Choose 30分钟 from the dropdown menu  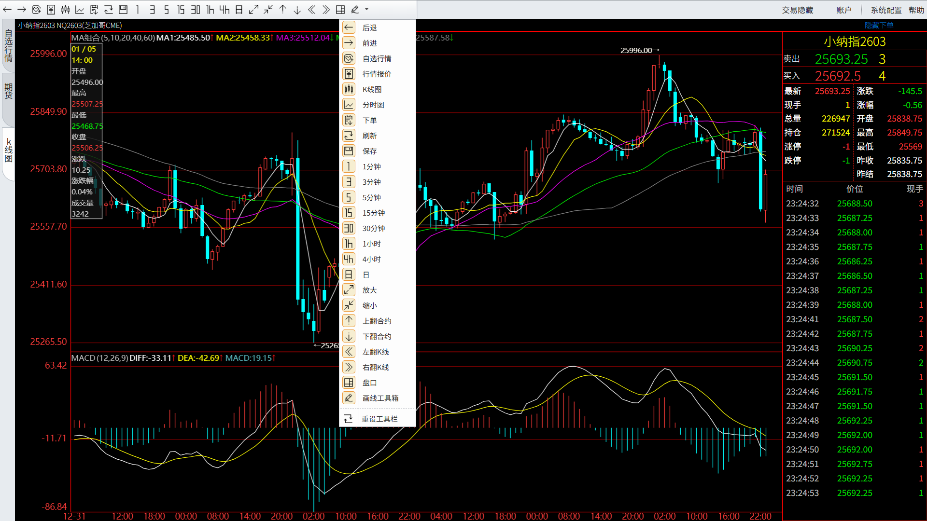pyautogui.click(x=374, y=228)
